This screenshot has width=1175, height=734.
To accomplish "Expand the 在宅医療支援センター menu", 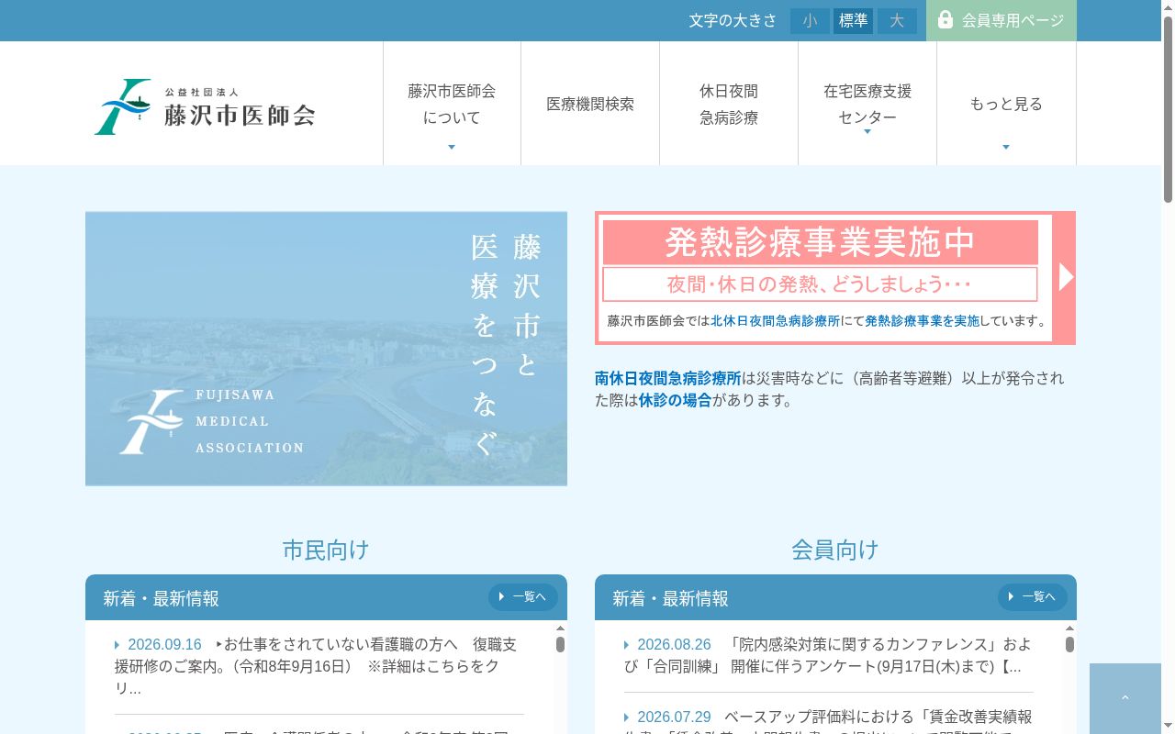I will click(x=867, y=104).
